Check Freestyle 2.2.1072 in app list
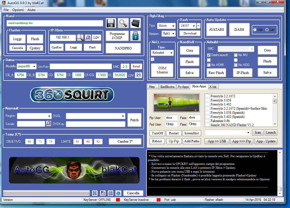Screen dimensions: 290x208 coord(208,96)
